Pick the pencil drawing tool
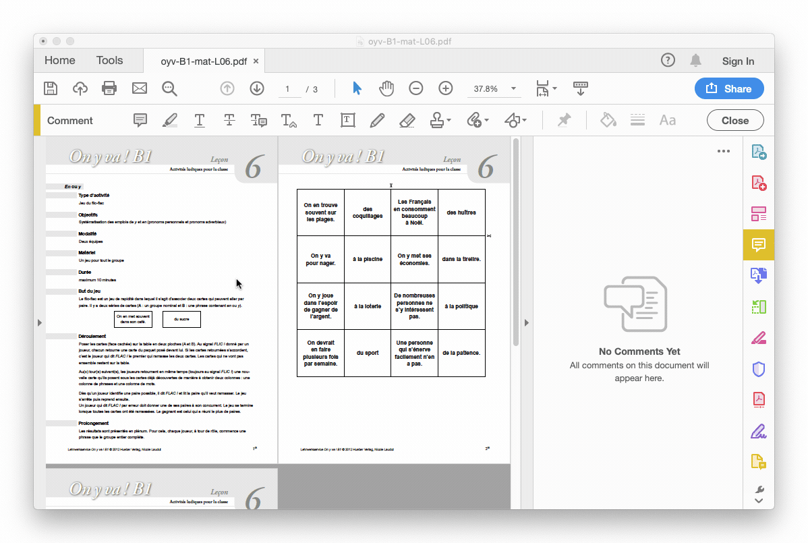This screenshot has width=808, height=543. 377,121
